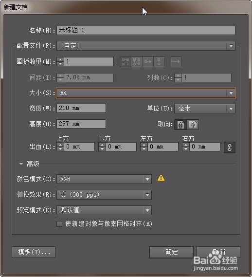The image size is (252, 277).
Task: Enable align new objects to pixel grid
Action: coord(59,224)
